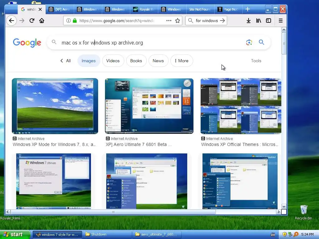Open Windows XP Mode blue sky thumbnail

point(55,106)
